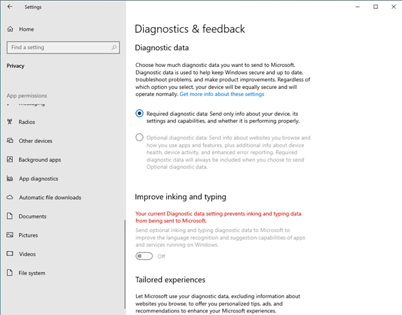This screenshot has width=402, height=315.
Task: Click the back arrow in Settings
Action: tap(10, 6)
